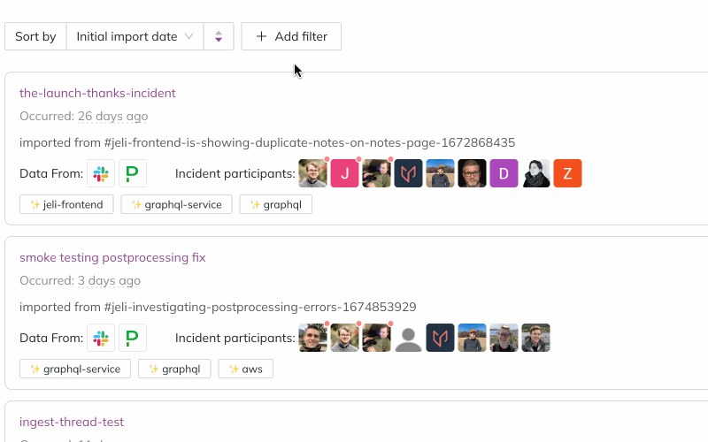
Task: Click PagerDuty icon in the-launch-thanks-incident card
Action: tap(132, 173)
